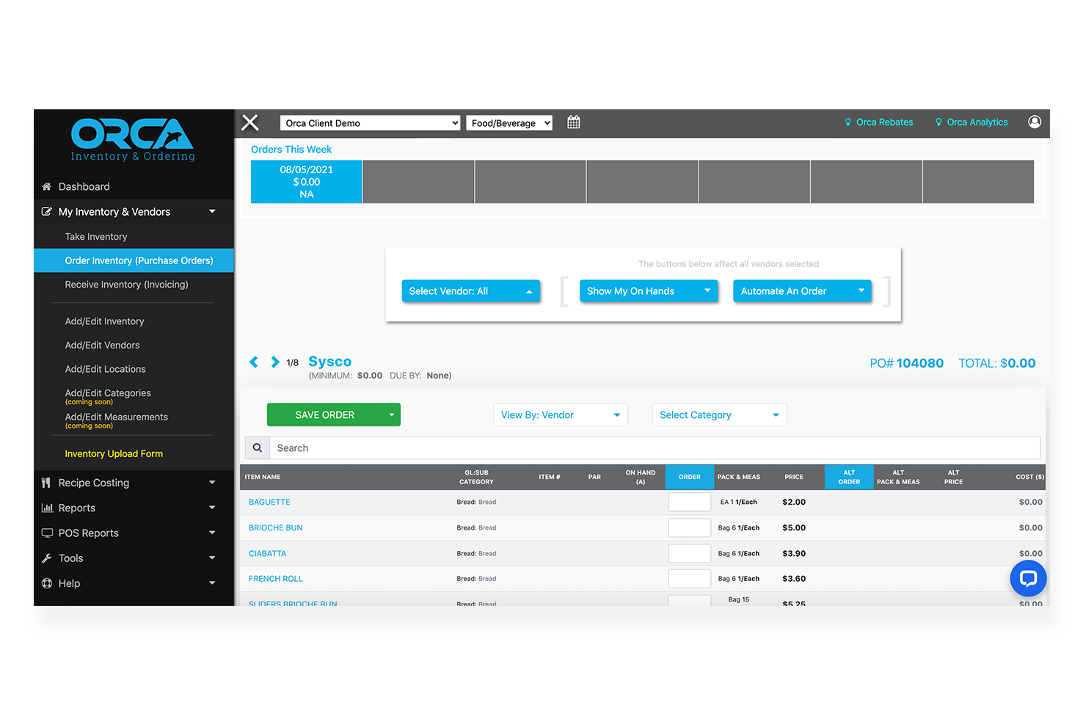Open Inventory Upload Form link
Image resolution: width=1083 pixels, height=716 pixels.
(x=114, y=454)
